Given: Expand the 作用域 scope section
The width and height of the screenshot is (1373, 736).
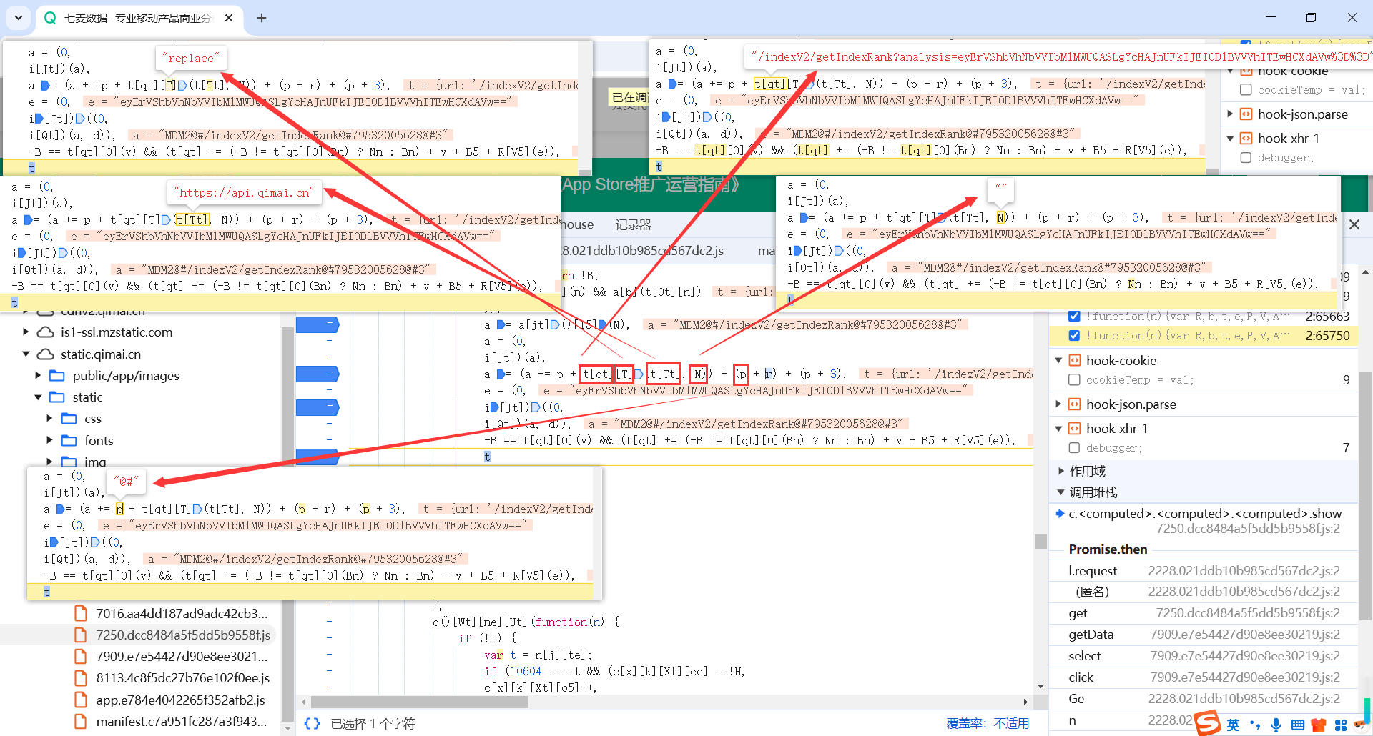Looking at the screenshot, I should click(x=1061, y=471).
